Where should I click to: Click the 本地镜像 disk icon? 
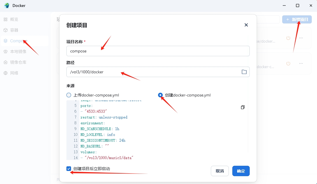coord(6,52)
